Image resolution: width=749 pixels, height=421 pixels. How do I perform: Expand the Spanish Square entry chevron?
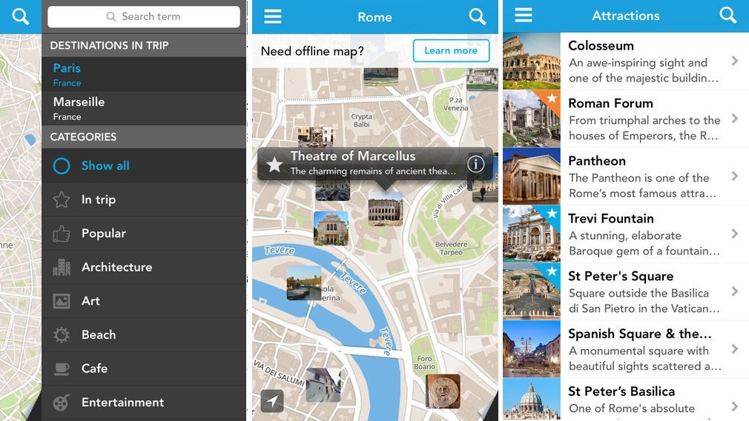(734, 349)
